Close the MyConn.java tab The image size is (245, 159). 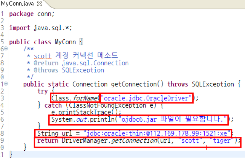40,4
